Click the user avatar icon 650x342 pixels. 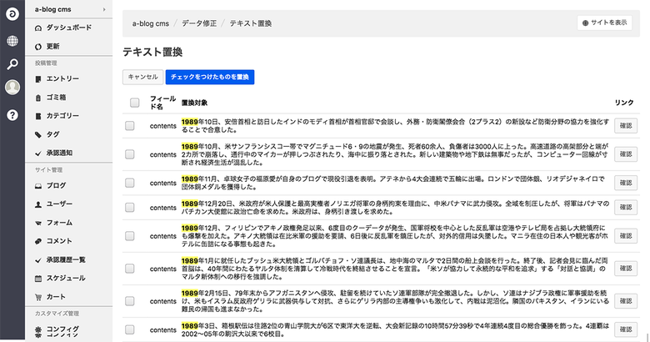point(12,87)
